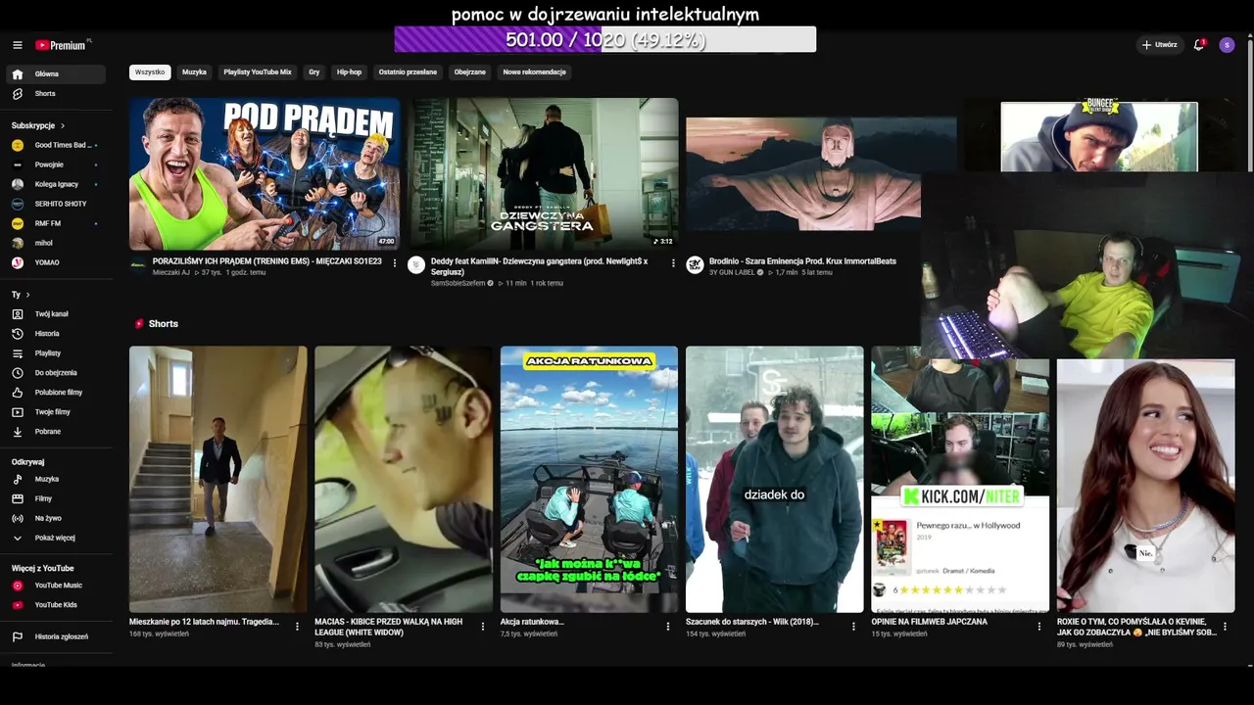
Task: Open Playlisty in the sidebar
Action: coord(57,353)
